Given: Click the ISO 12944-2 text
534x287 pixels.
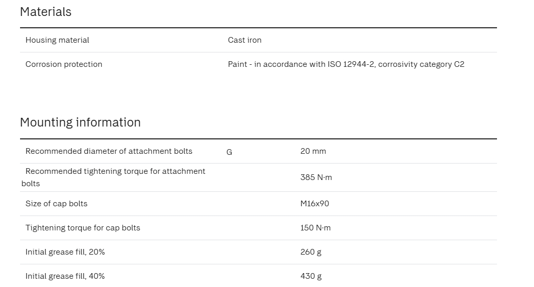Looking at the screenshot, I should tap(351, 64).
